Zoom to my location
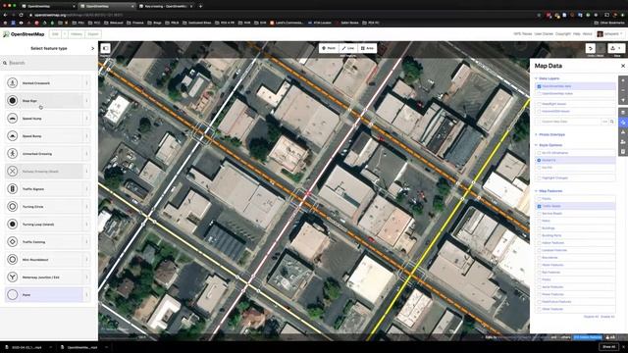Viewport: 628px width, 353px height. (623, 100)
